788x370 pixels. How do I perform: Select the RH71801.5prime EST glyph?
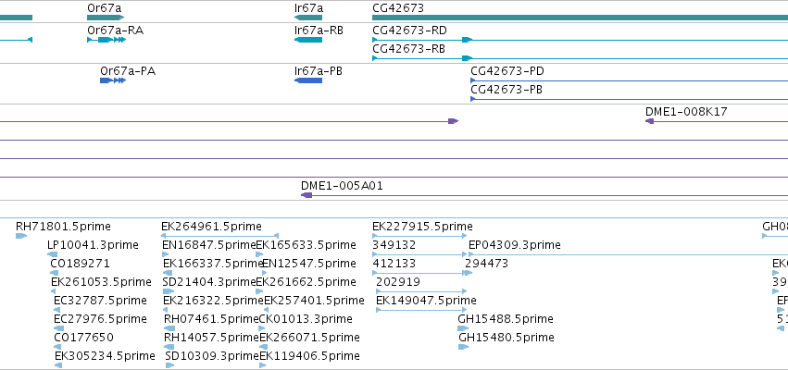(x=21, y=236)
